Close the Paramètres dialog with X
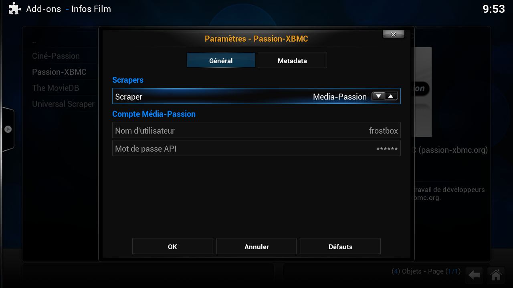Screen dimensions: 513x288 click(393, 34)
